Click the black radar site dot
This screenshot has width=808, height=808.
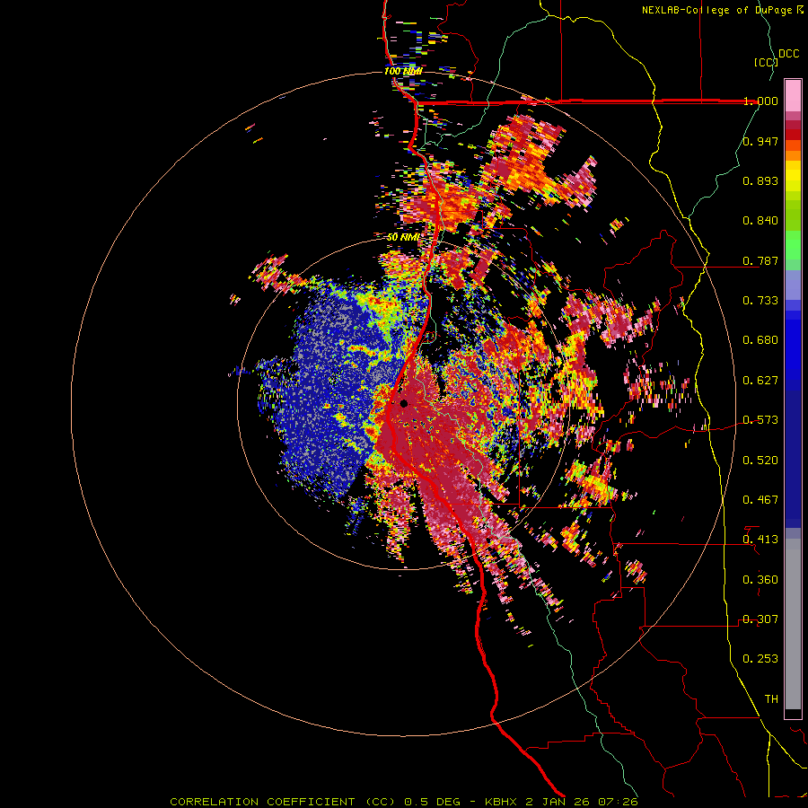[x=403, y=403]
